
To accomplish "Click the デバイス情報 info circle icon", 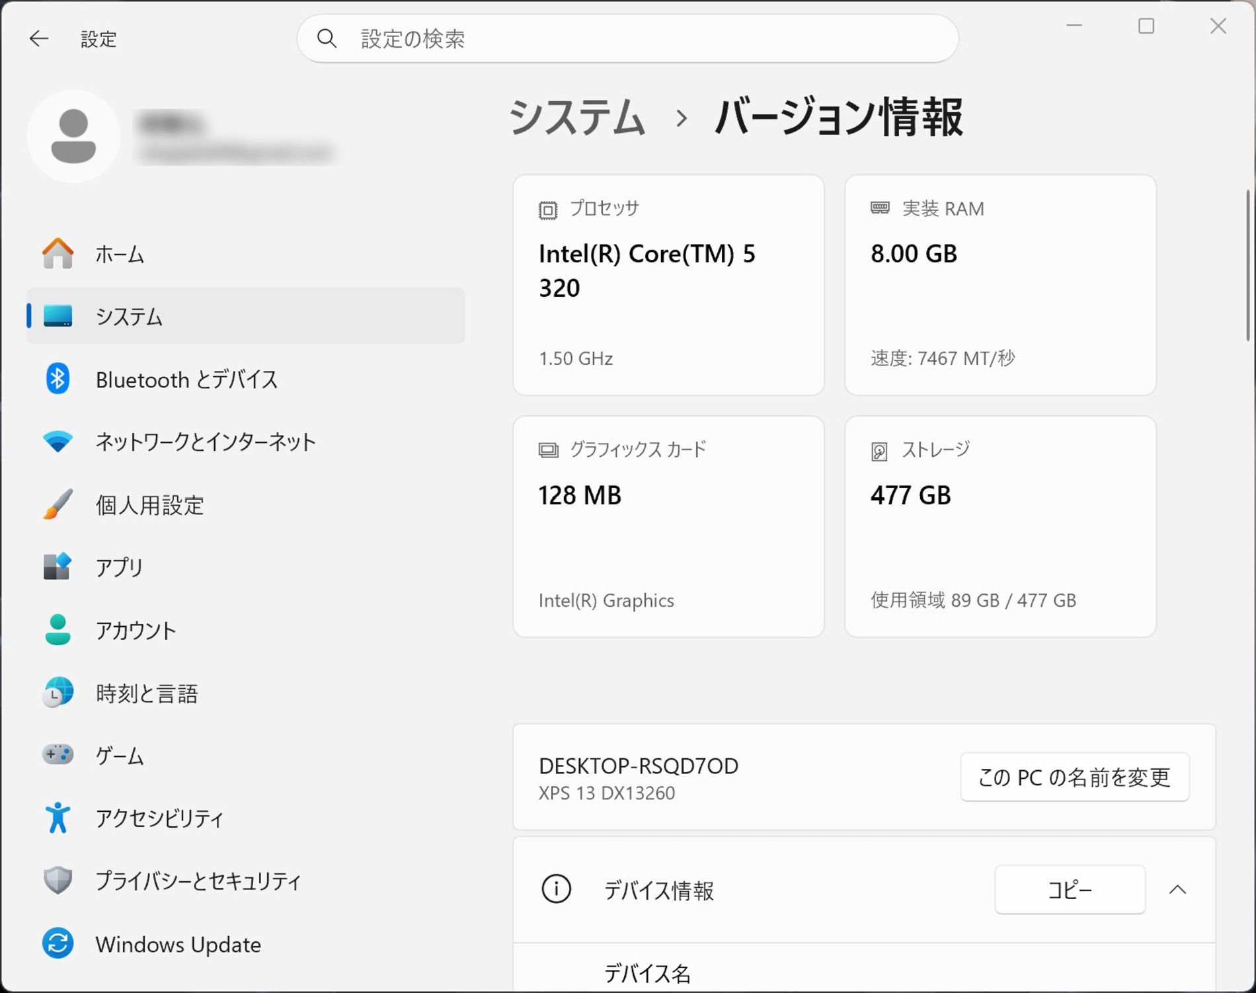I will click(556, 889).
